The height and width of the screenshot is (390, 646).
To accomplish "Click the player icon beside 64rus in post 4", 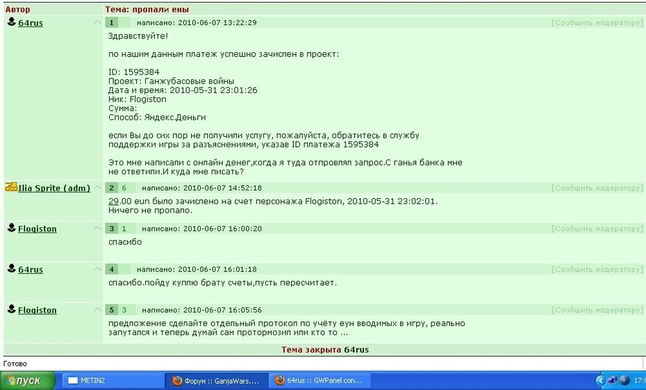I will pyautogui.click(x=12, y=268).
